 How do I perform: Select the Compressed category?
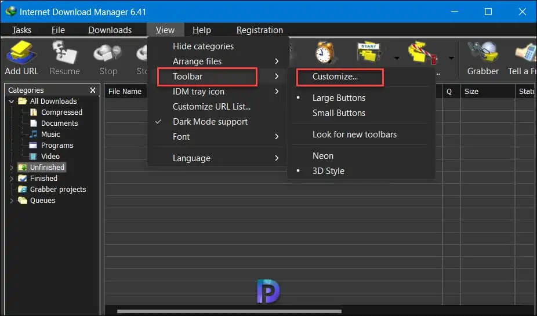61,112
